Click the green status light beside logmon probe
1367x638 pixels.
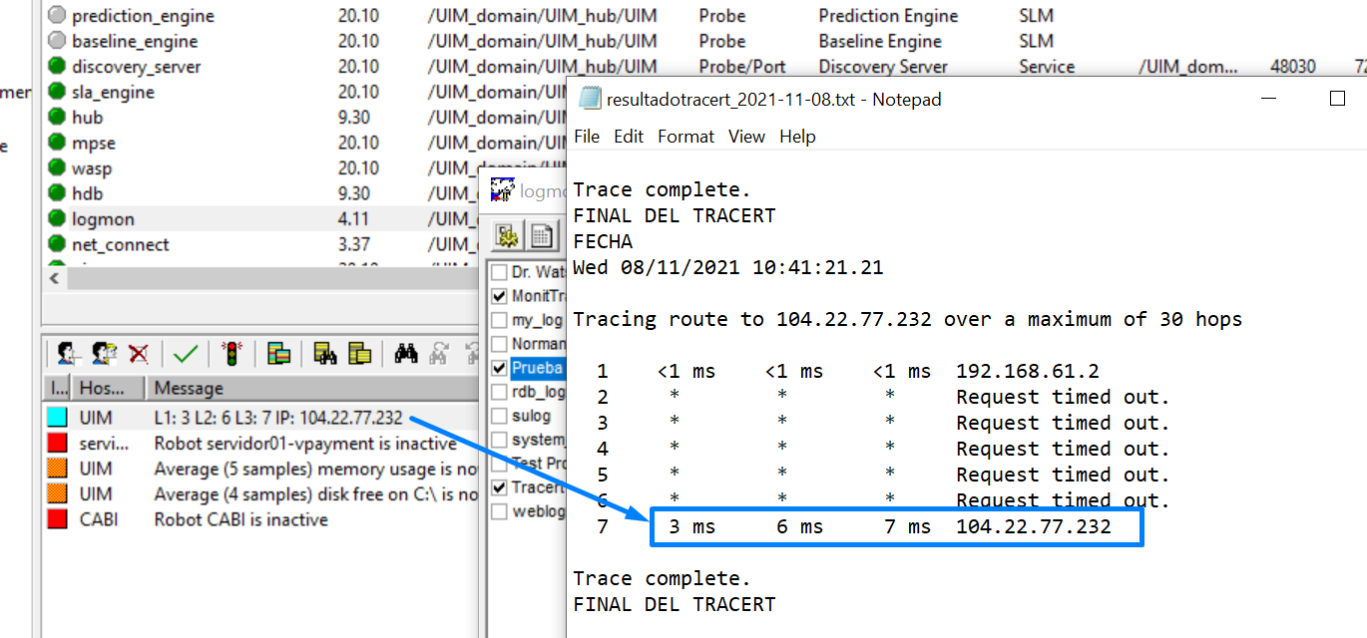(56, 218)
